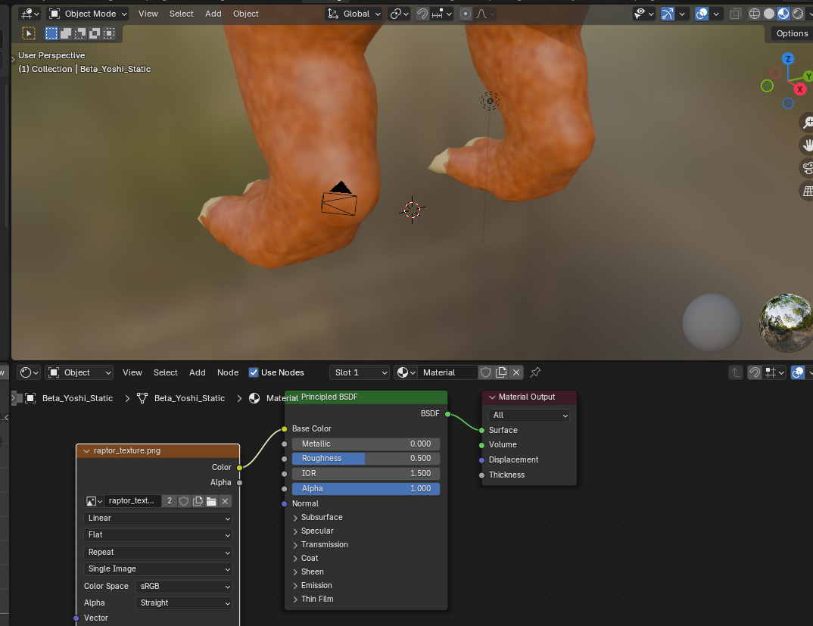Toggle snapping magnet in 3D viewport header
Image resolution: width=813 pixels, height=626 pixels.
[423, 14]
